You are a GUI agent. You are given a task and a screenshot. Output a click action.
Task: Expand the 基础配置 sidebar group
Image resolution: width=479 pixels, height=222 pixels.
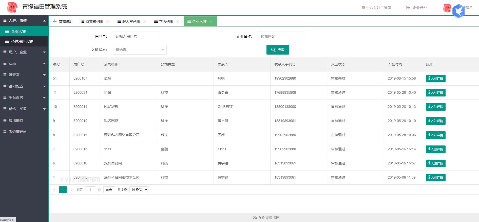44,86
